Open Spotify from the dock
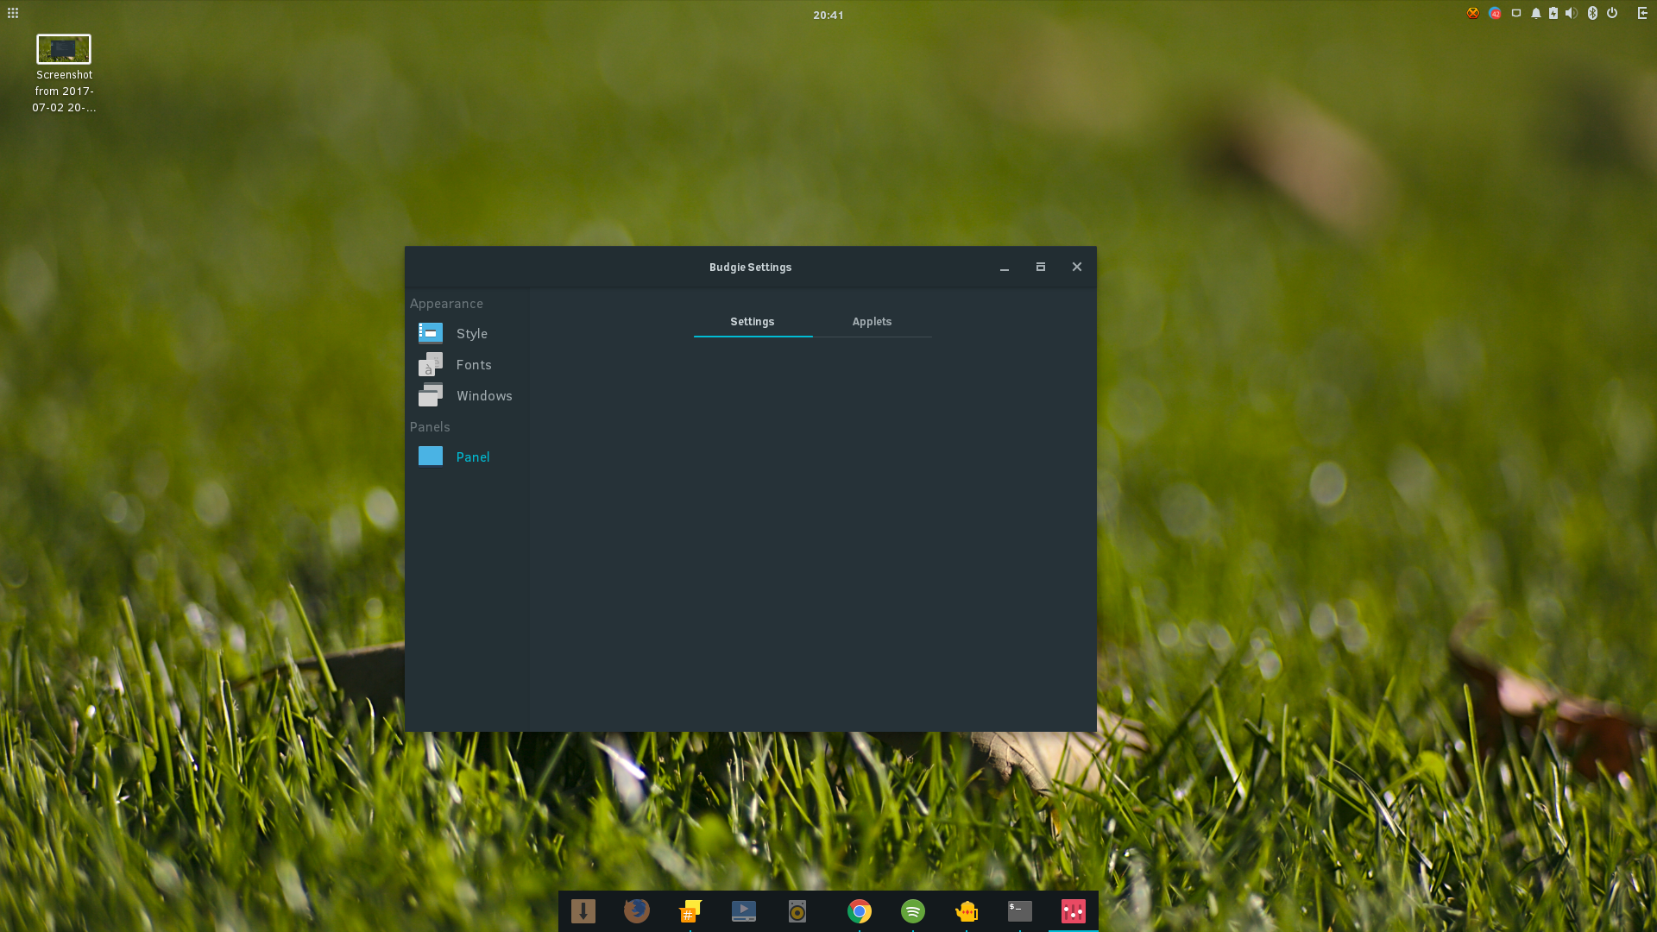The height and width of the screenshot is (932, 1657). [913, 911]
